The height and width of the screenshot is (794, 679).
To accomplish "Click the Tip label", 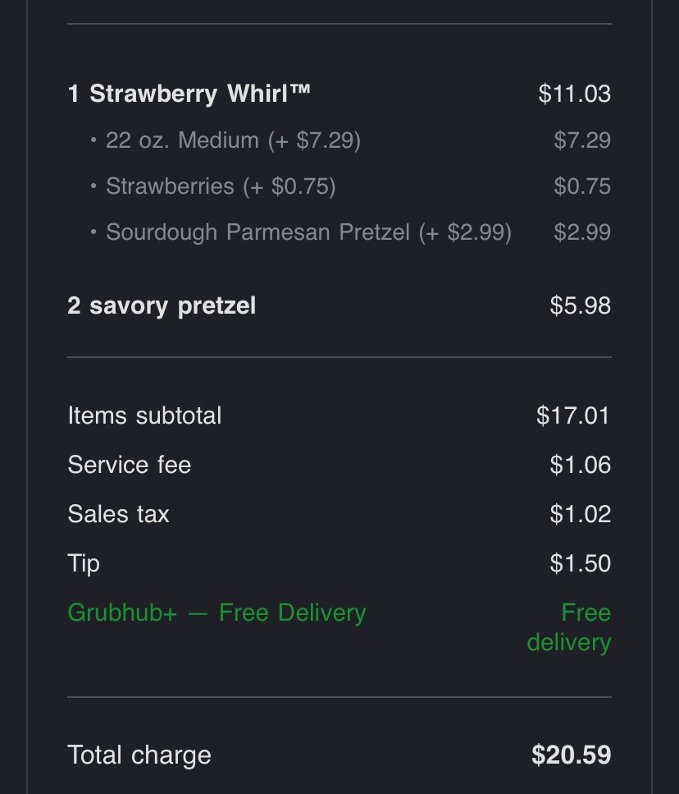I will pos(84,563).
